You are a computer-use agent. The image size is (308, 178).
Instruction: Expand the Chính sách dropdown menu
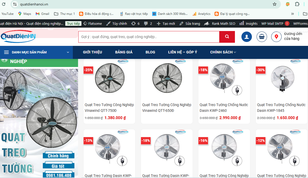pyautogui.click(x=223, y=52)
